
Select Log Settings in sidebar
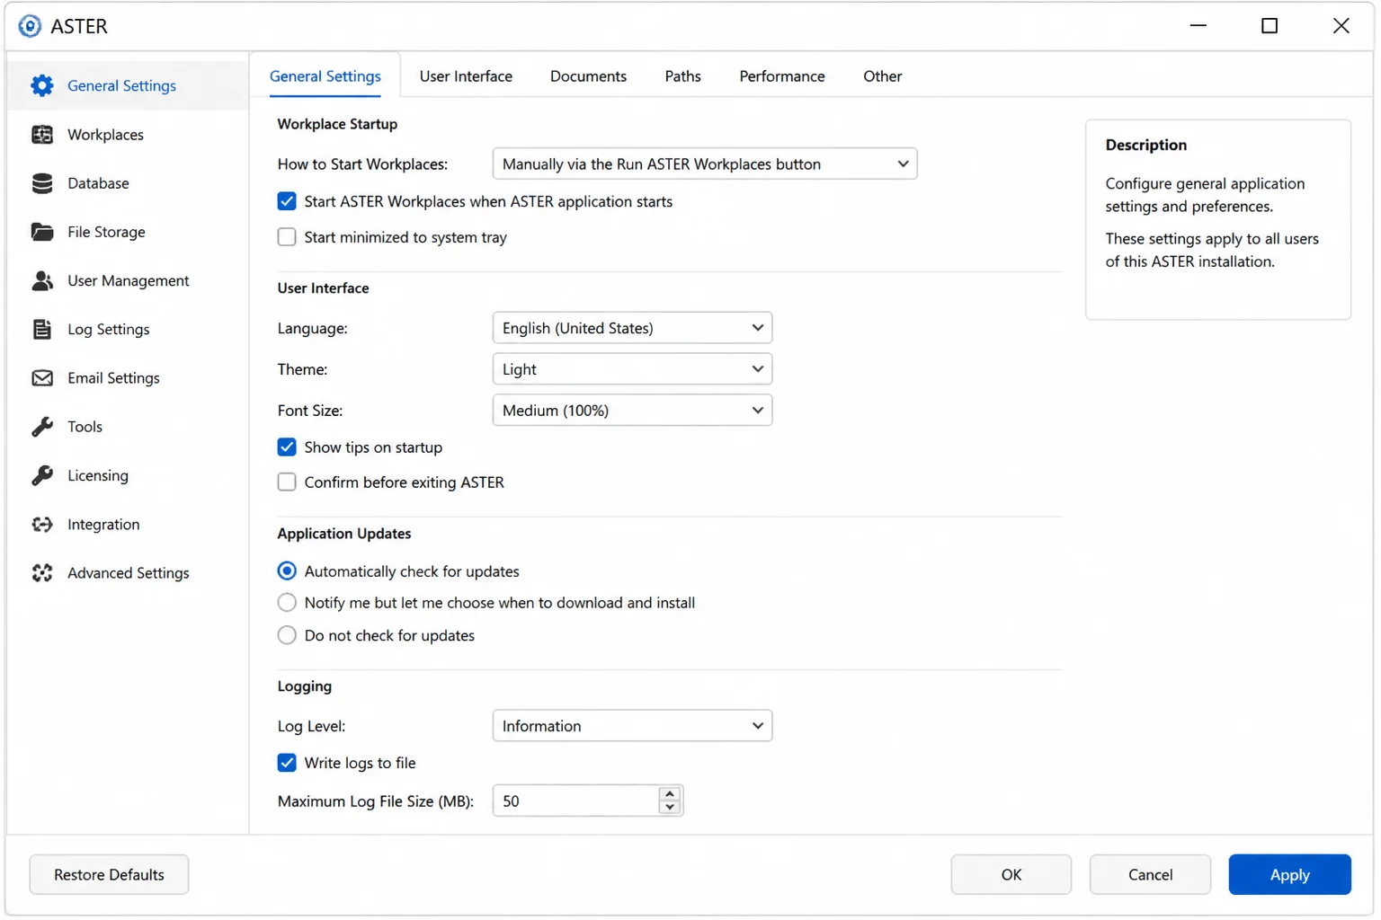(128, 329)
